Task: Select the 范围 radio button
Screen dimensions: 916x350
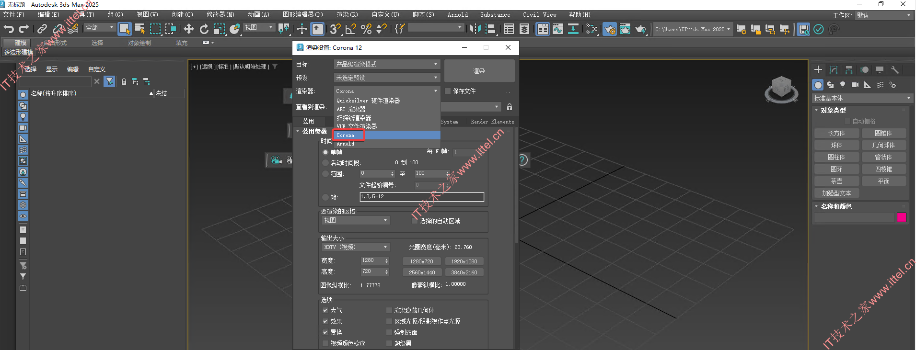Action: [325, 174]
